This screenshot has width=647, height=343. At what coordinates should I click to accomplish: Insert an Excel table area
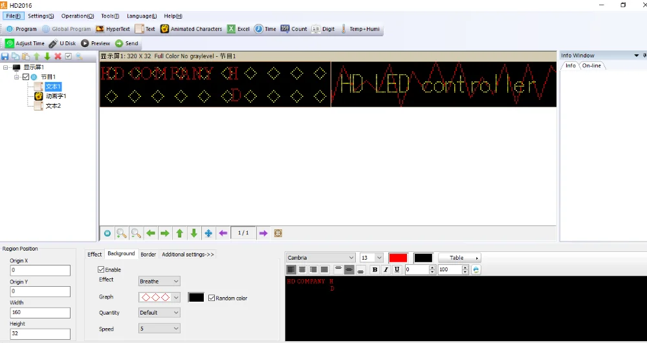[238, 29]
